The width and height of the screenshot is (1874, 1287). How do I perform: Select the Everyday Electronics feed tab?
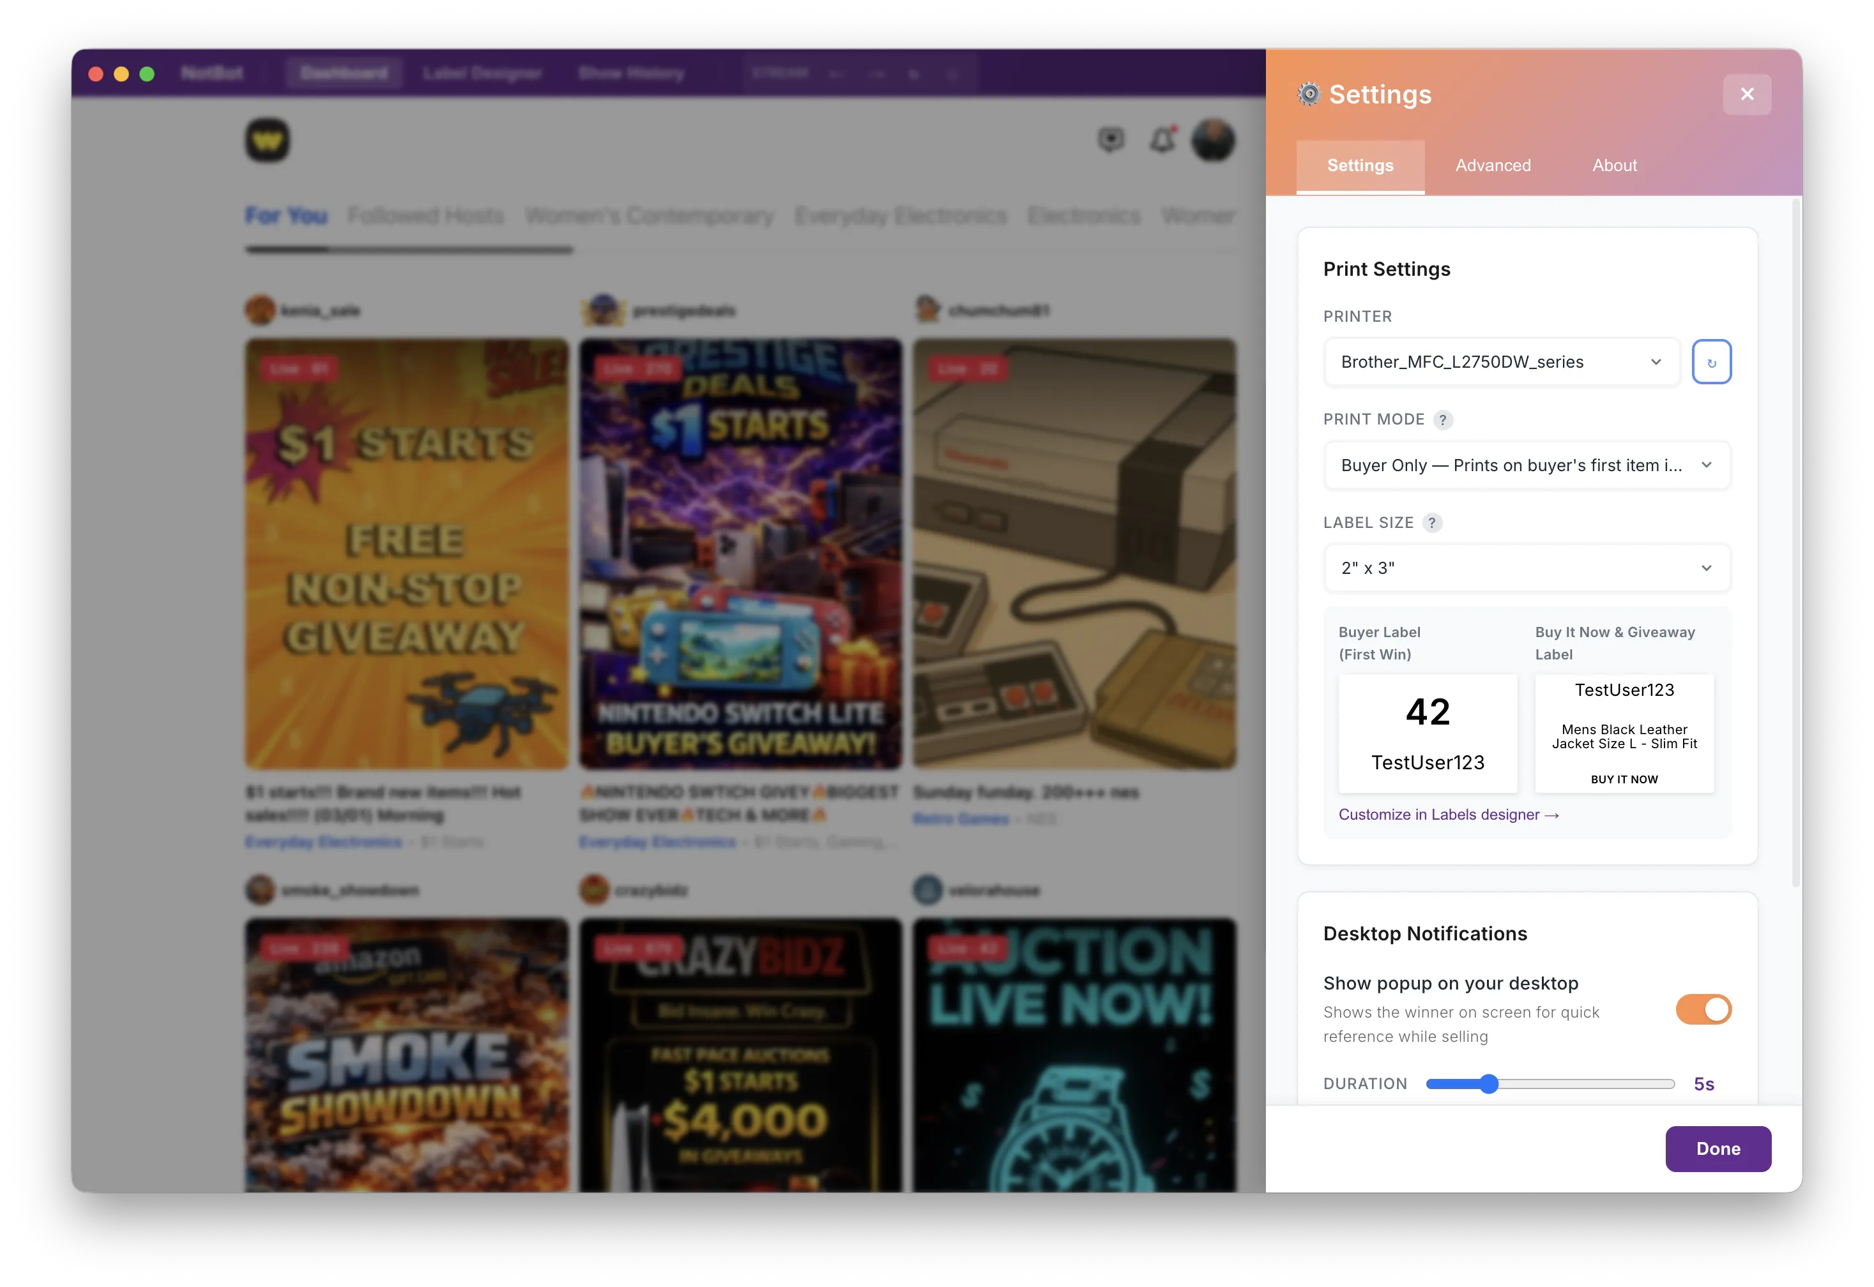point(901,216)
